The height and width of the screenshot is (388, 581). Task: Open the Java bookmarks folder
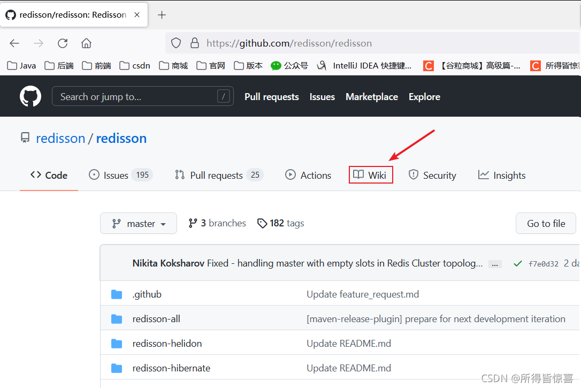tap(21, 66)
